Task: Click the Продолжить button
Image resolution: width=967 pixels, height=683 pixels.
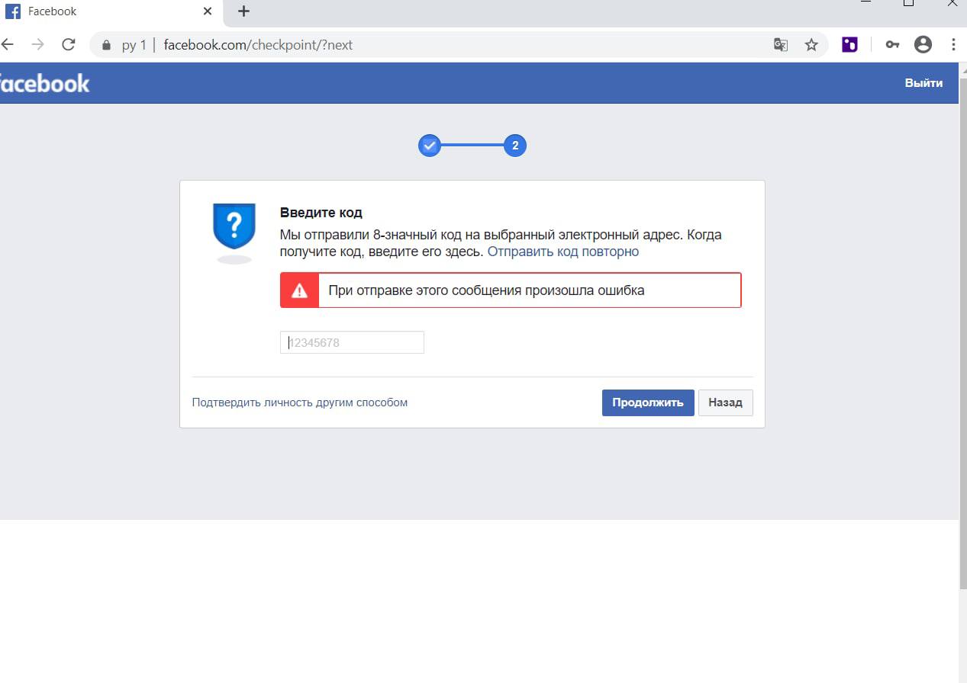Action: pos(648,402)
